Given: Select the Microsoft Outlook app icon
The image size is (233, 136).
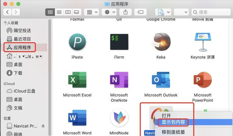Looking at the screenshot, I should tap(161, 80).
